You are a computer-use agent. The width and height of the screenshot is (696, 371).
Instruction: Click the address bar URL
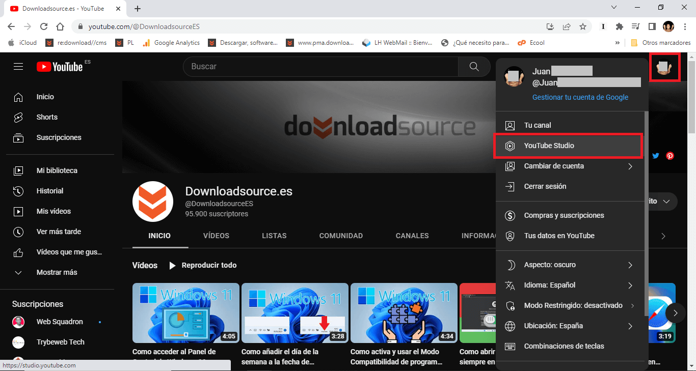click(x=144, y=26)
